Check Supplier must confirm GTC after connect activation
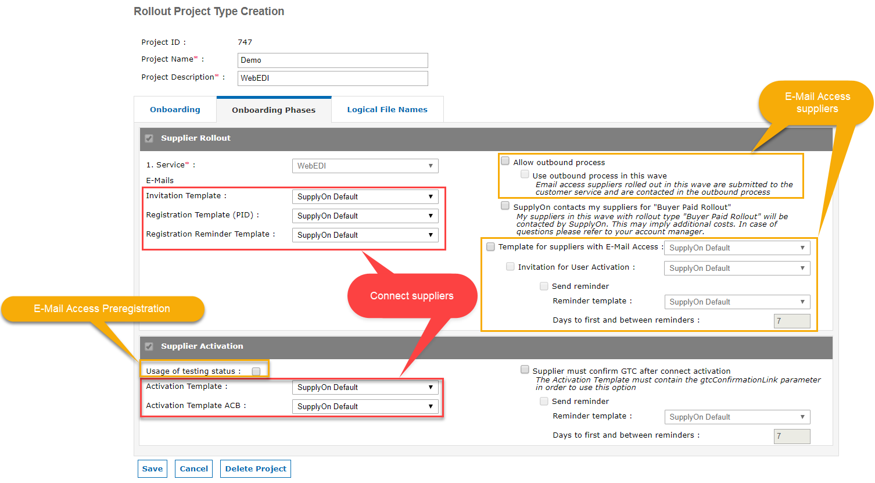 [x=525, y=370]
